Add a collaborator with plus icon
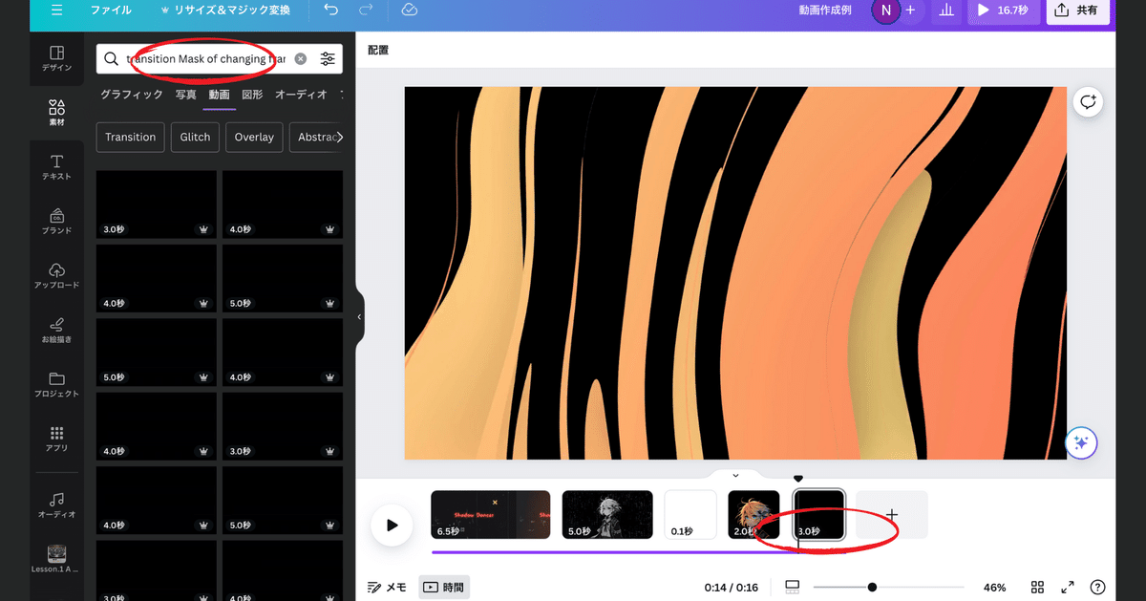 tap(910, 11)
